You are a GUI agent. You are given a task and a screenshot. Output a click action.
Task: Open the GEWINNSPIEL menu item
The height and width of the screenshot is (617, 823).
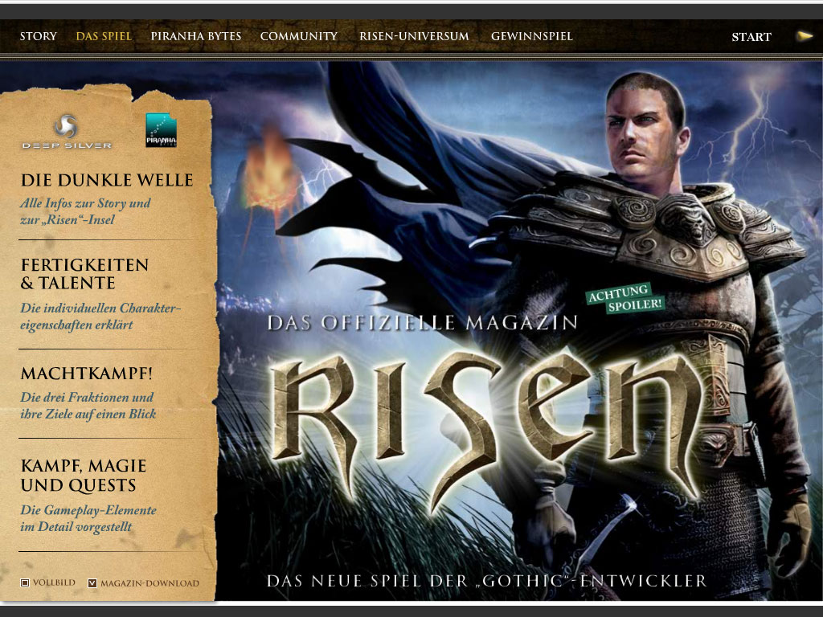coord(532,36)
